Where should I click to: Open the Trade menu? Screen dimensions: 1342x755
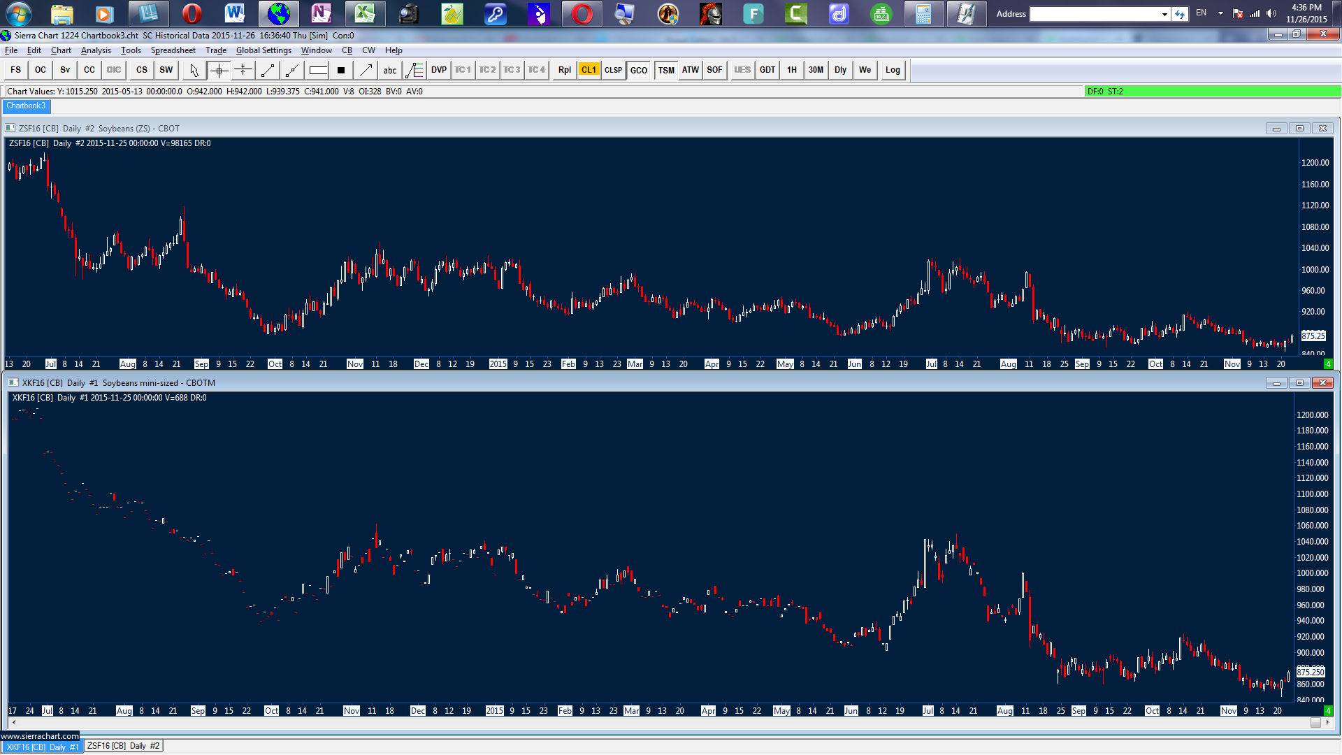(215, 50)
